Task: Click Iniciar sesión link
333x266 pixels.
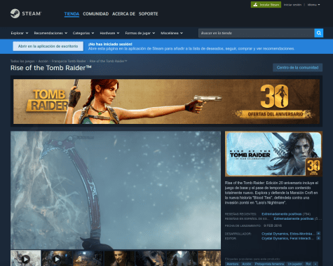Action: pos(292,5)
